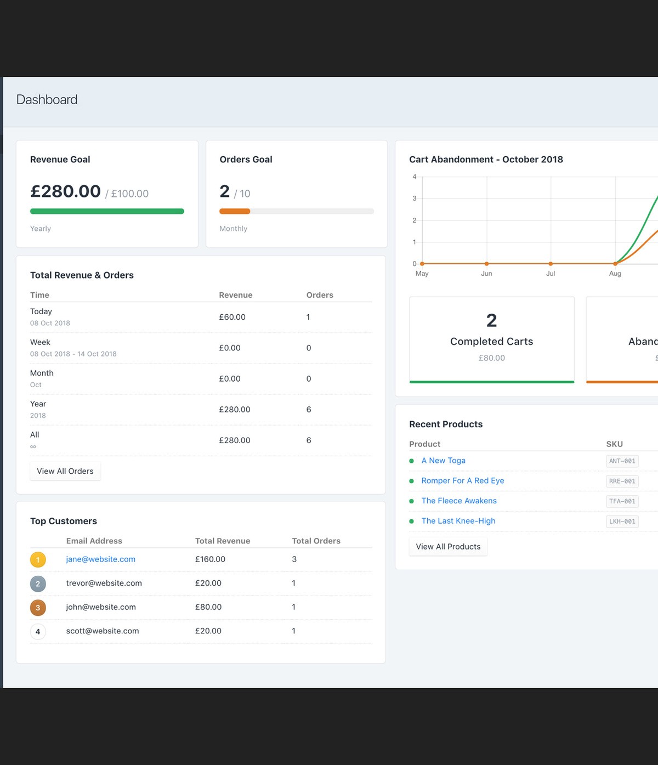Image resolution: width=658 pixels, height=765 pixels.
Task: Select the rank 4 badge for scott@website.com
Action: (38, 631)
